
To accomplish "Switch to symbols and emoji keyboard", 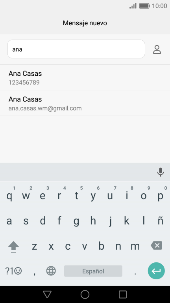I will (x=13, y=271).
